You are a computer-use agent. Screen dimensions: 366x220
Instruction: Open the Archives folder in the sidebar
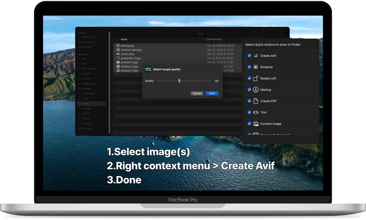click(85, 74)
